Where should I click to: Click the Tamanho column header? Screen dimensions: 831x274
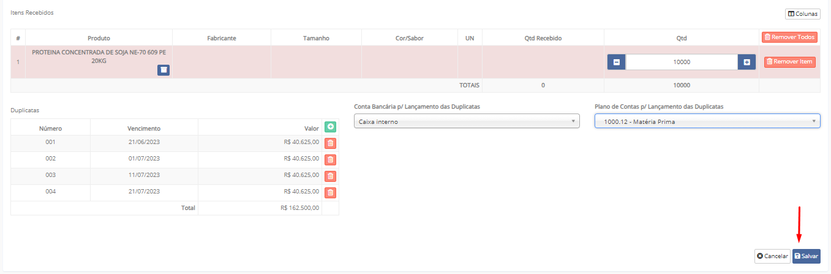point(316,38)
